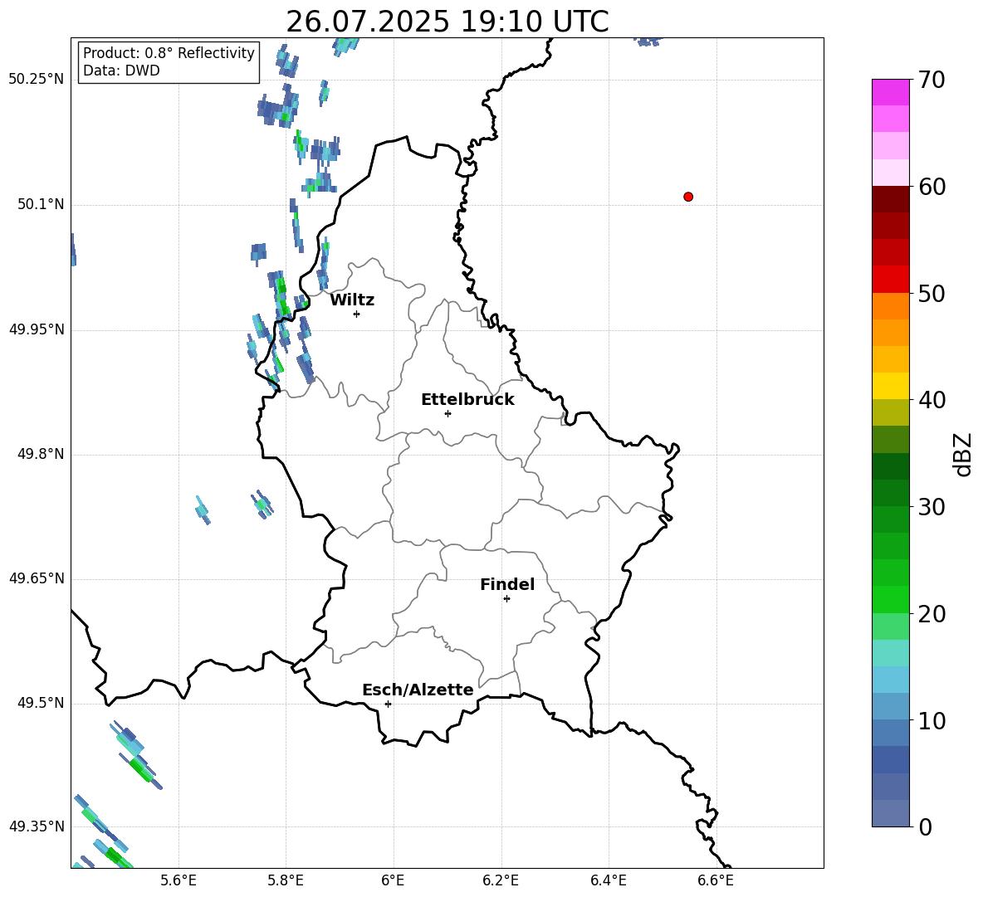Click the slate blue segment above 0 dBZ

pyautogui.click(x=890, y=813)
